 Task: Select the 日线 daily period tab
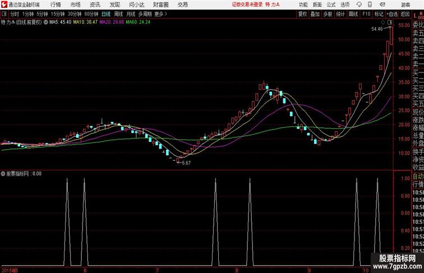[106, 14]
